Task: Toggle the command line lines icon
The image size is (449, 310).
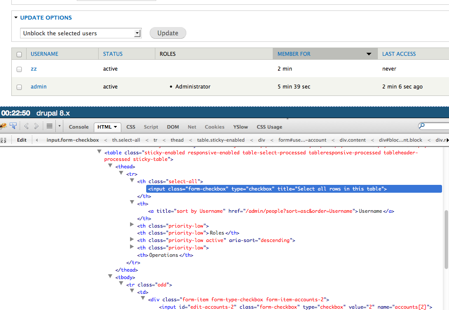Action: [x=50, y=126]
